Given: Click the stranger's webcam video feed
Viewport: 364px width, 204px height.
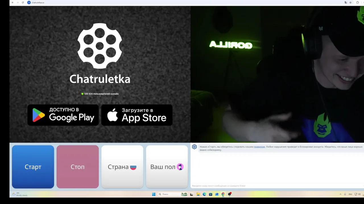Looking at the screenshot, I should (x=277, y=74).
